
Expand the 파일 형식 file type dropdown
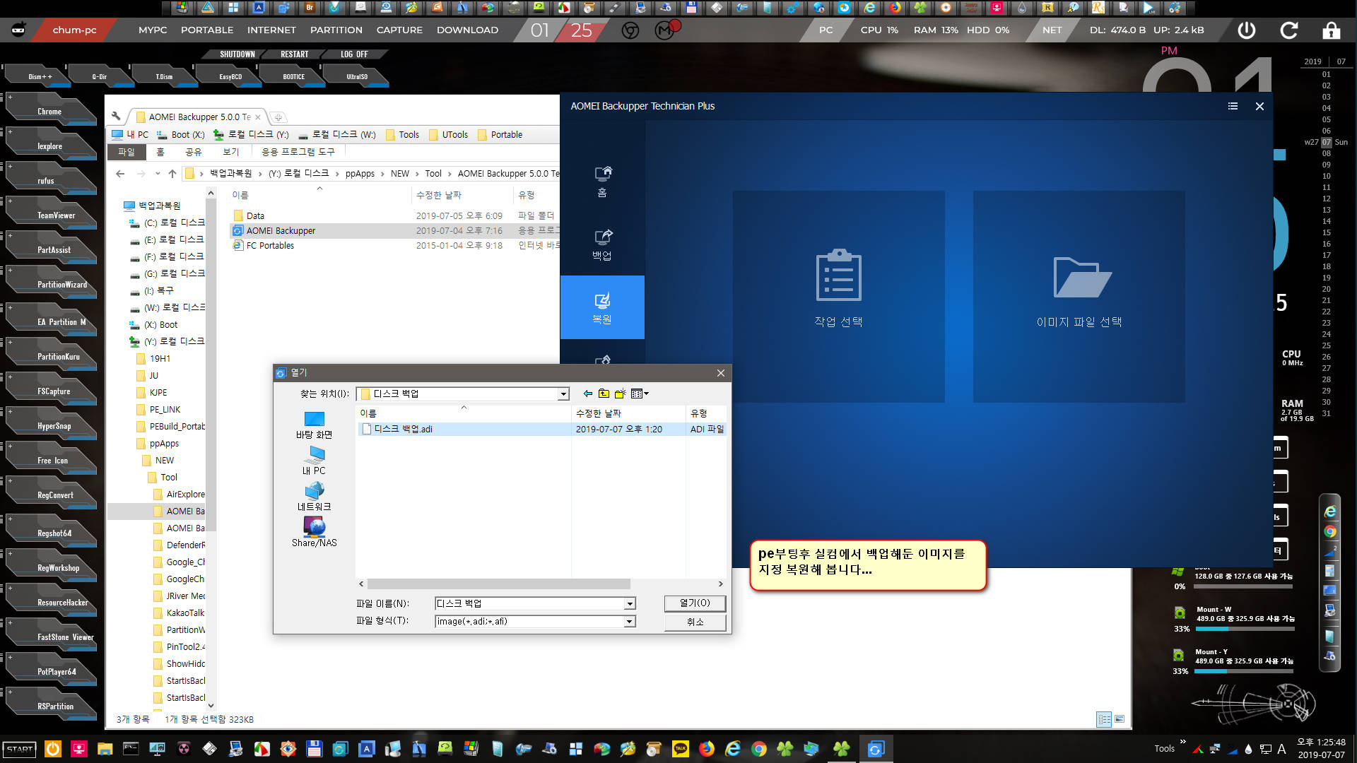click(630, 622)
